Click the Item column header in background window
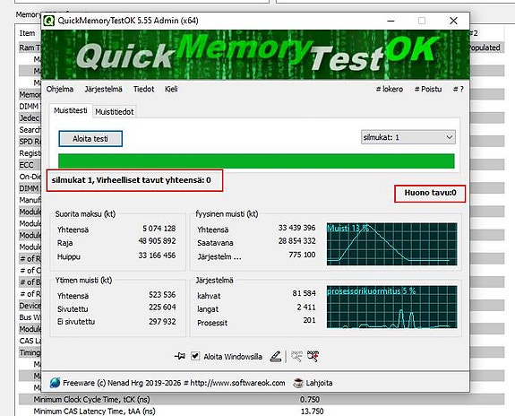 click(x=27, y=33)
